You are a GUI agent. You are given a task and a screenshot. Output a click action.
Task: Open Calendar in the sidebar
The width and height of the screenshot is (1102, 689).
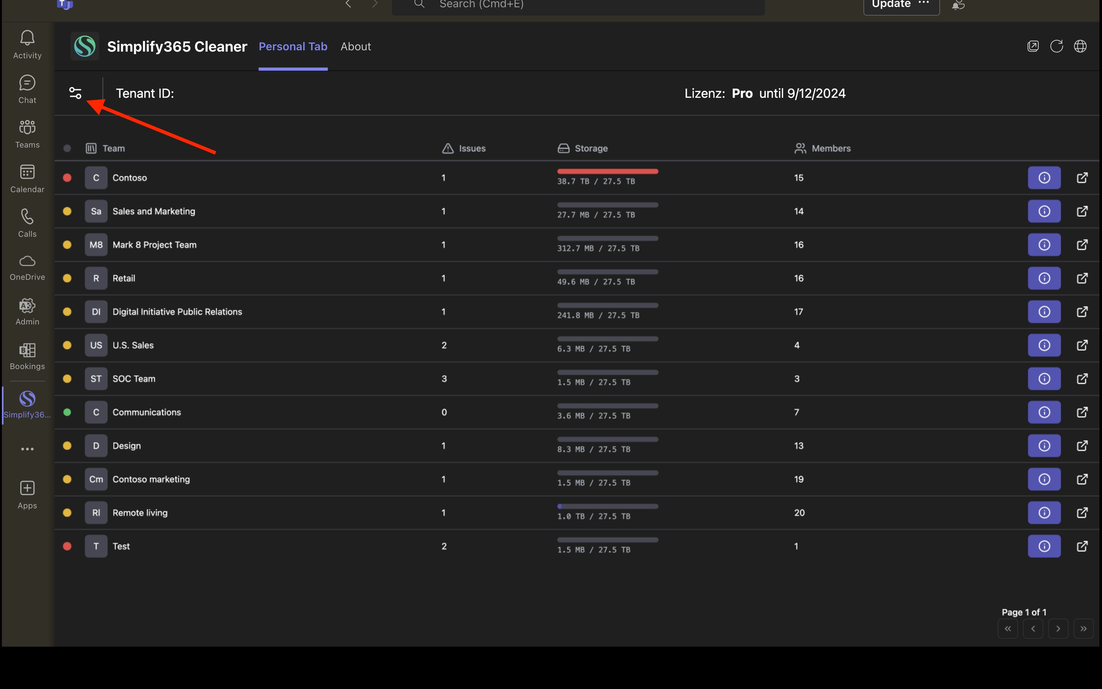[27, 179]
